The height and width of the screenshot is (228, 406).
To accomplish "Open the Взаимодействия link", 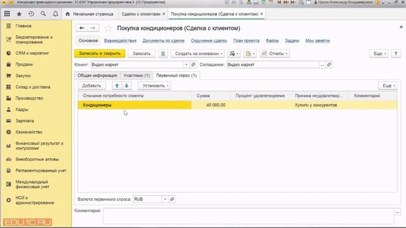I will [120, 41].
